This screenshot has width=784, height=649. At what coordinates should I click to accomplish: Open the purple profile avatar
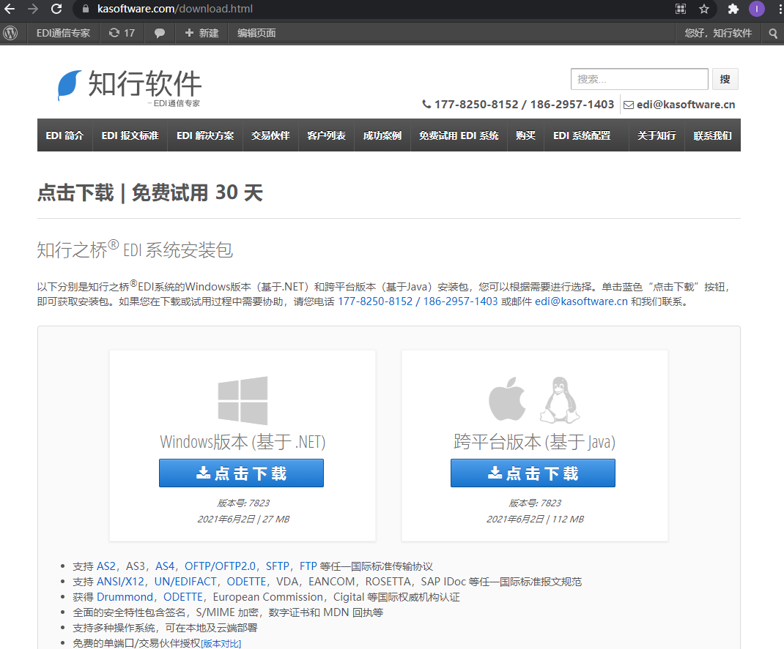click(x=756, y=9)
